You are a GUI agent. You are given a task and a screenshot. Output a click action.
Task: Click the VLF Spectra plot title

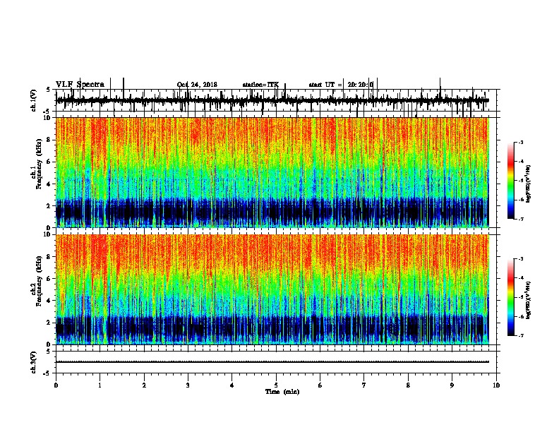(80, 85)
